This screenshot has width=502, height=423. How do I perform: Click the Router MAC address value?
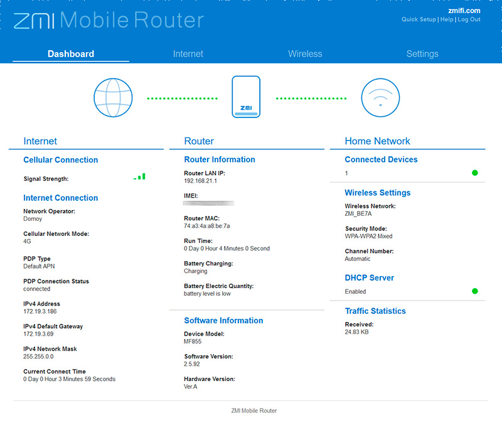[x=207, y=226]
